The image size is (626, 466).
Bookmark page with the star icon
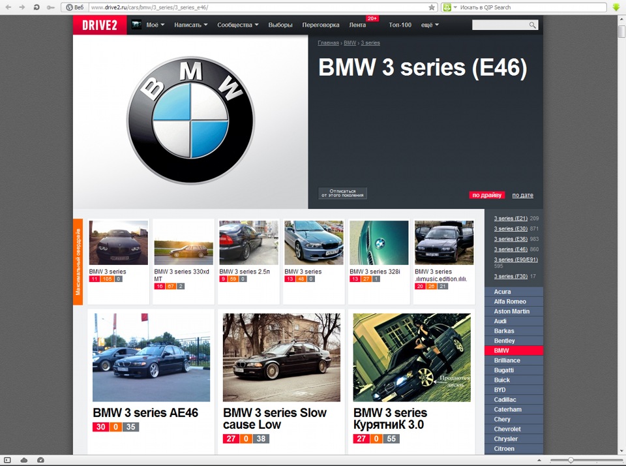click(x=432, y=7)
